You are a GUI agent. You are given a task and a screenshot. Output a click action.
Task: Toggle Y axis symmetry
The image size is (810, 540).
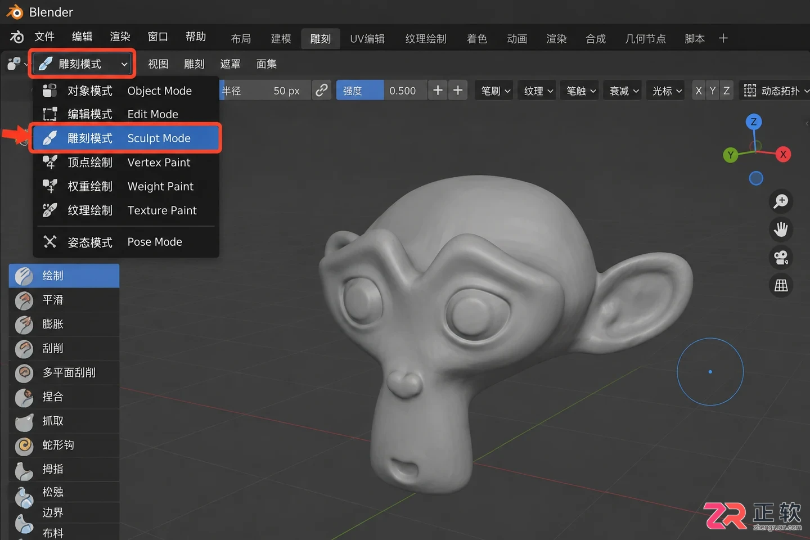pos(713,91)
